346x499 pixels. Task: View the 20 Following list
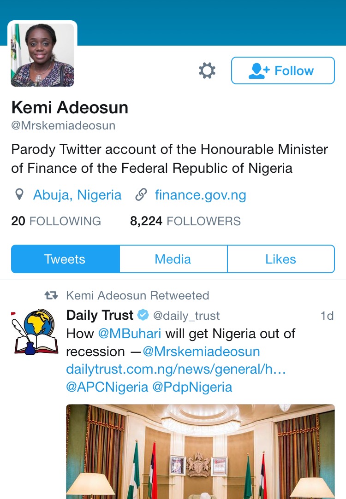point(56,221)
